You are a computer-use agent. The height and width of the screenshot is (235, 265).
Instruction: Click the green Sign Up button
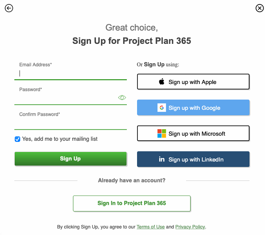70,159
